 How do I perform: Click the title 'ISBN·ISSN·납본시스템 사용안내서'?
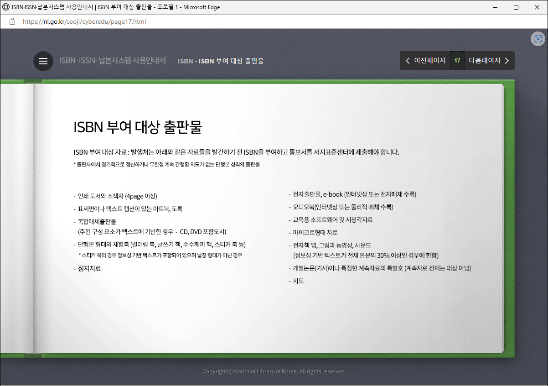(x=113, y=61)
